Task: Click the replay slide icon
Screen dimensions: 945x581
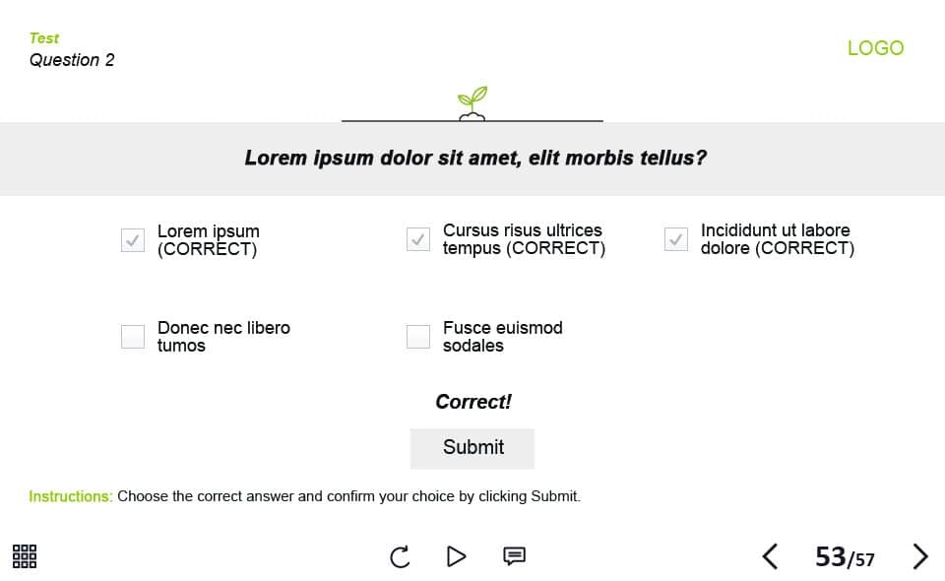Action: 400,557
